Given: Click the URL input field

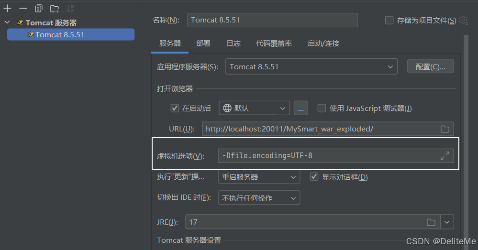Looking at the screenshot, I should tap(328, 129).
